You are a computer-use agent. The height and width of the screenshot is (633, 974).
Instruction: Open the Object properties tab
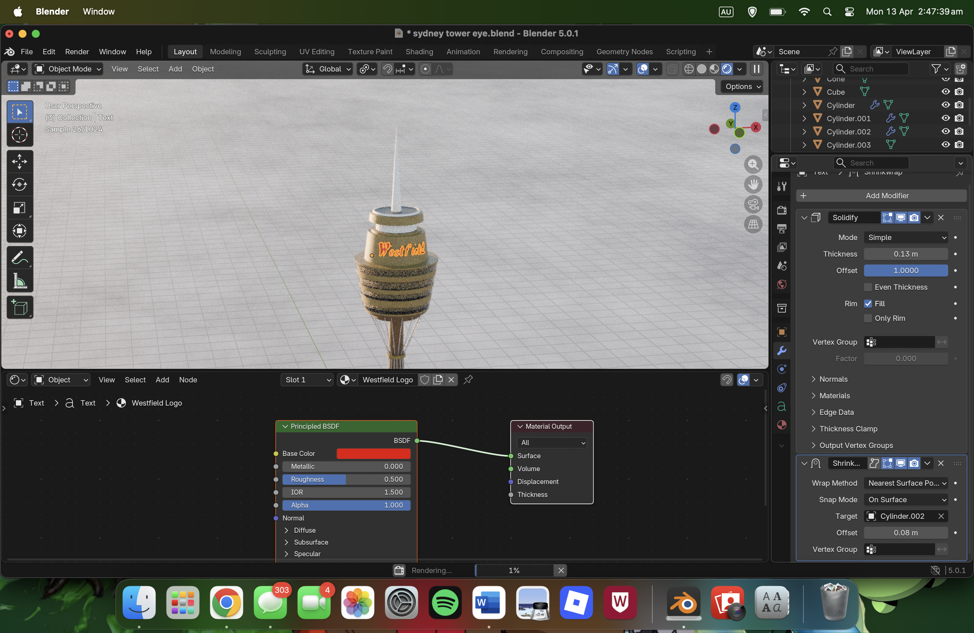coord(782,332)
